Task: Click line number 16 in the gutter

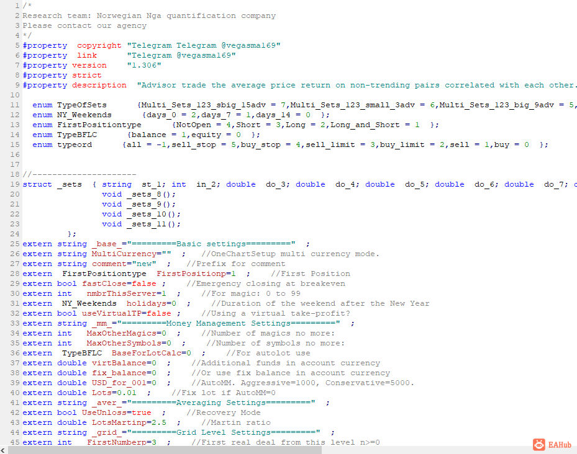Action: click(x=15, y=154)
